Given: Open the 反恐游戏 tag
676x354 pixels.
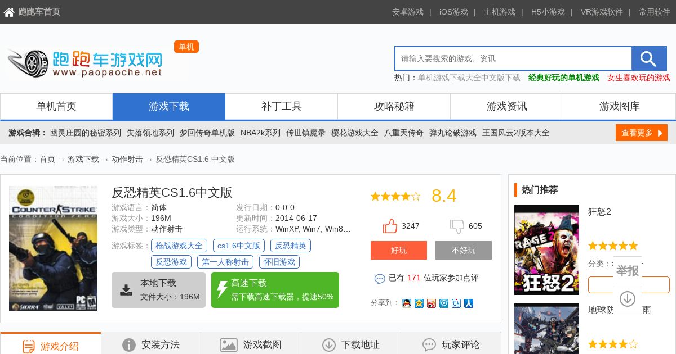Looking at the screenshot, I should 171,262.
